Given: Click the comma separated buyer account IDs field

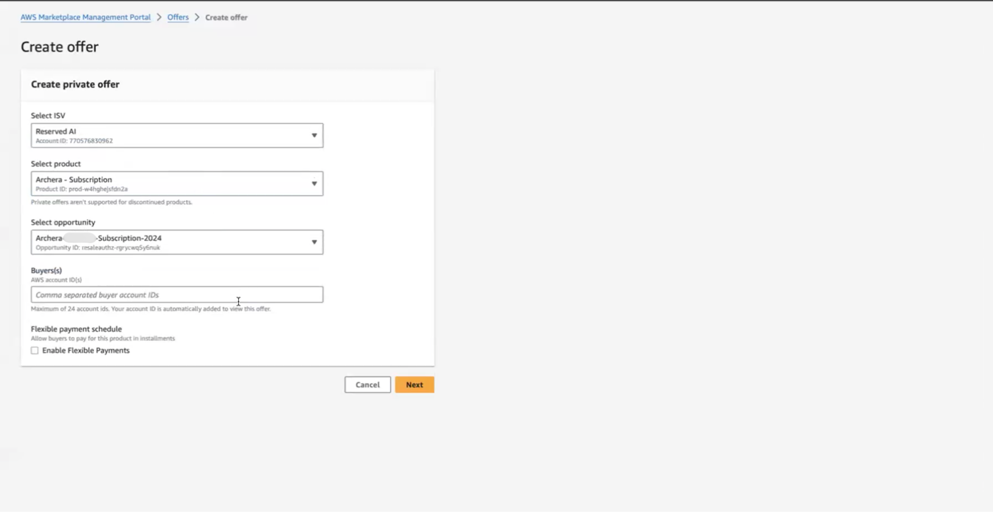Looking at the screenshot, I should (177, 294).
